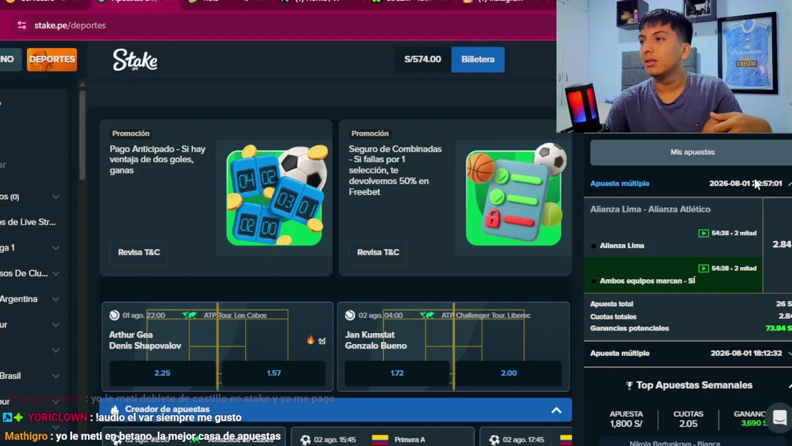Bet on Gonzalo Bueno at odds 2.00
Image resolution: width=792 pixels, height=446 pixels.
[509, 373]
